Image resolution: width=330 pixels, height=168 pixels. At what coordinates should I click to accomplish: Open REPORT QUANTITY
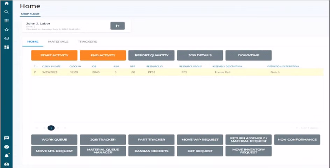[151, 55]
